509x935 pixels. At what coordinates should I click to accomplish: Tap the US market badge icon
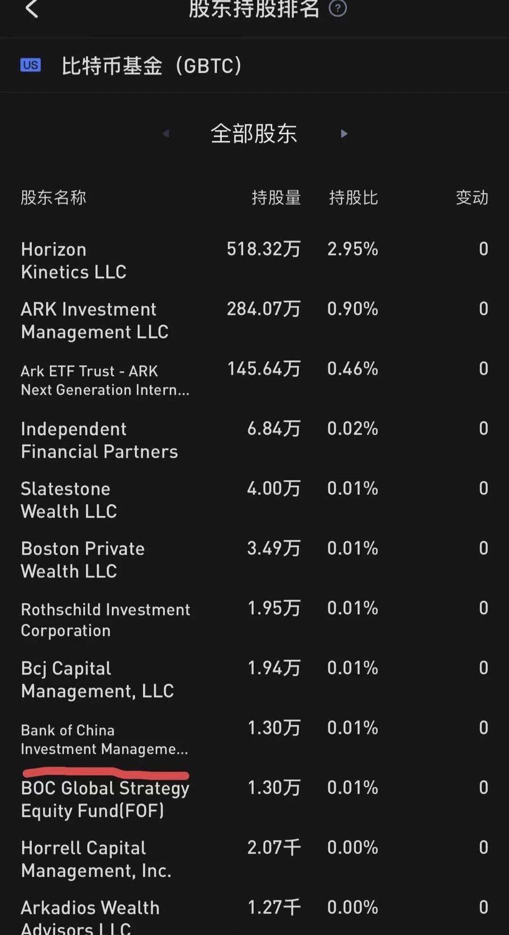click(x=31, y=65)
